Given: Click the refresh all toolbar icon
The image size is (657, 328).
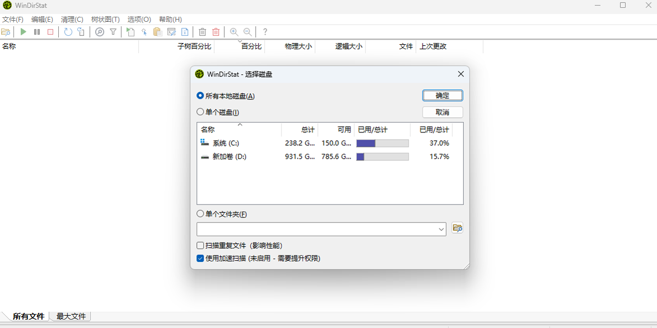Looking at the screenshot, I should (x=68, y=32).
